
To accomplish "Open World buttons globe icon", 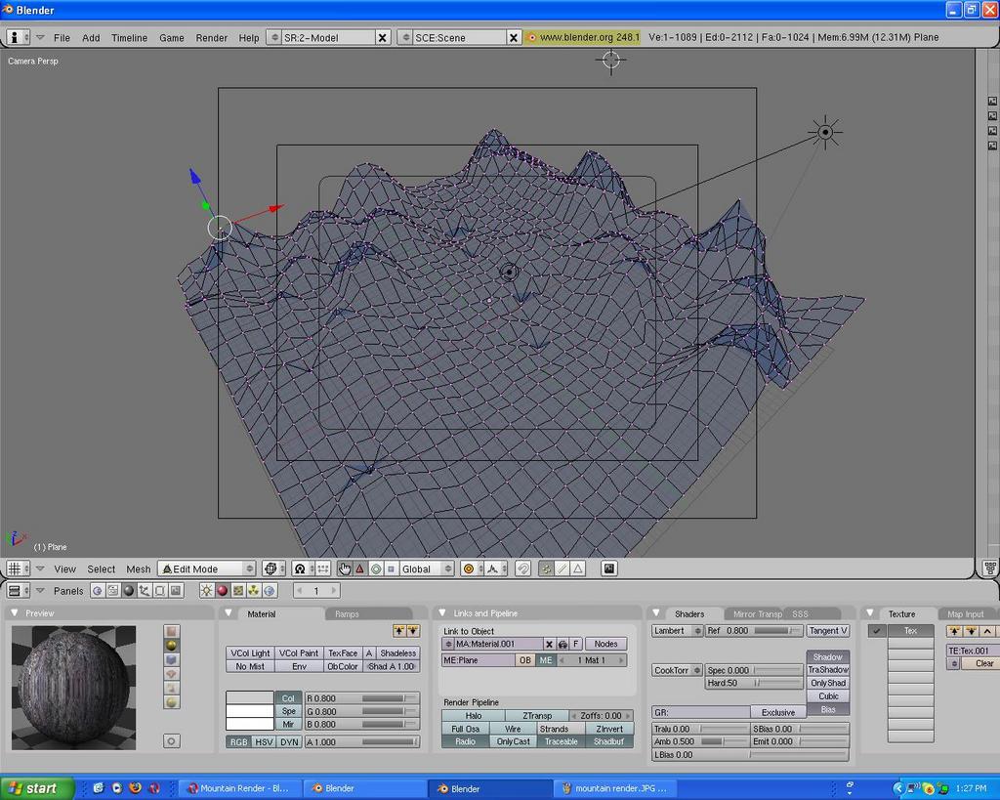I will click(270, 591).
